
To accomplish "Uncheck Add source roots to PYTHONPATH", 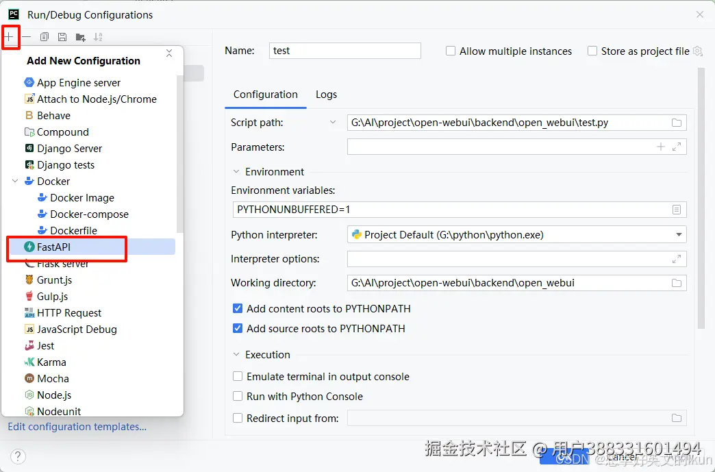I will click(x=238, y=328).
